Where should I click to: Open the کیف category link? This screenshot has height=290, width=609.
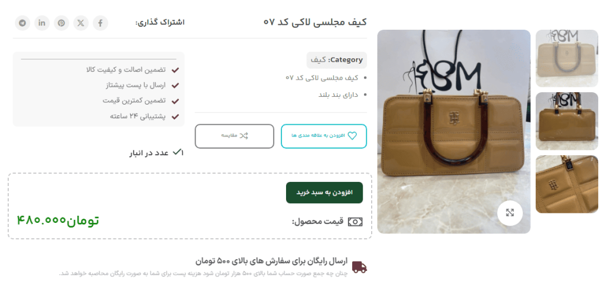click(318, 60)
